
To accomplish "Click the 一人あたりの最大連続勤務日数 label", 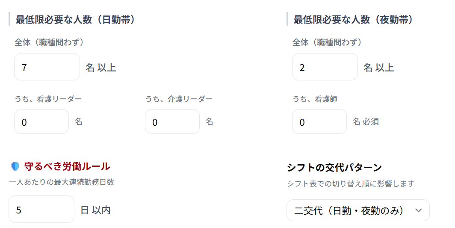I will click(x=61, y=182).
